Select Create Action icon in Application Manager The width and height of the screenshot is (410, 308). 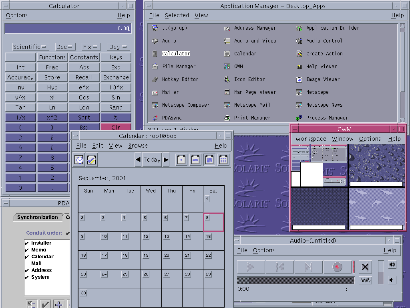(x=299, y=54)
